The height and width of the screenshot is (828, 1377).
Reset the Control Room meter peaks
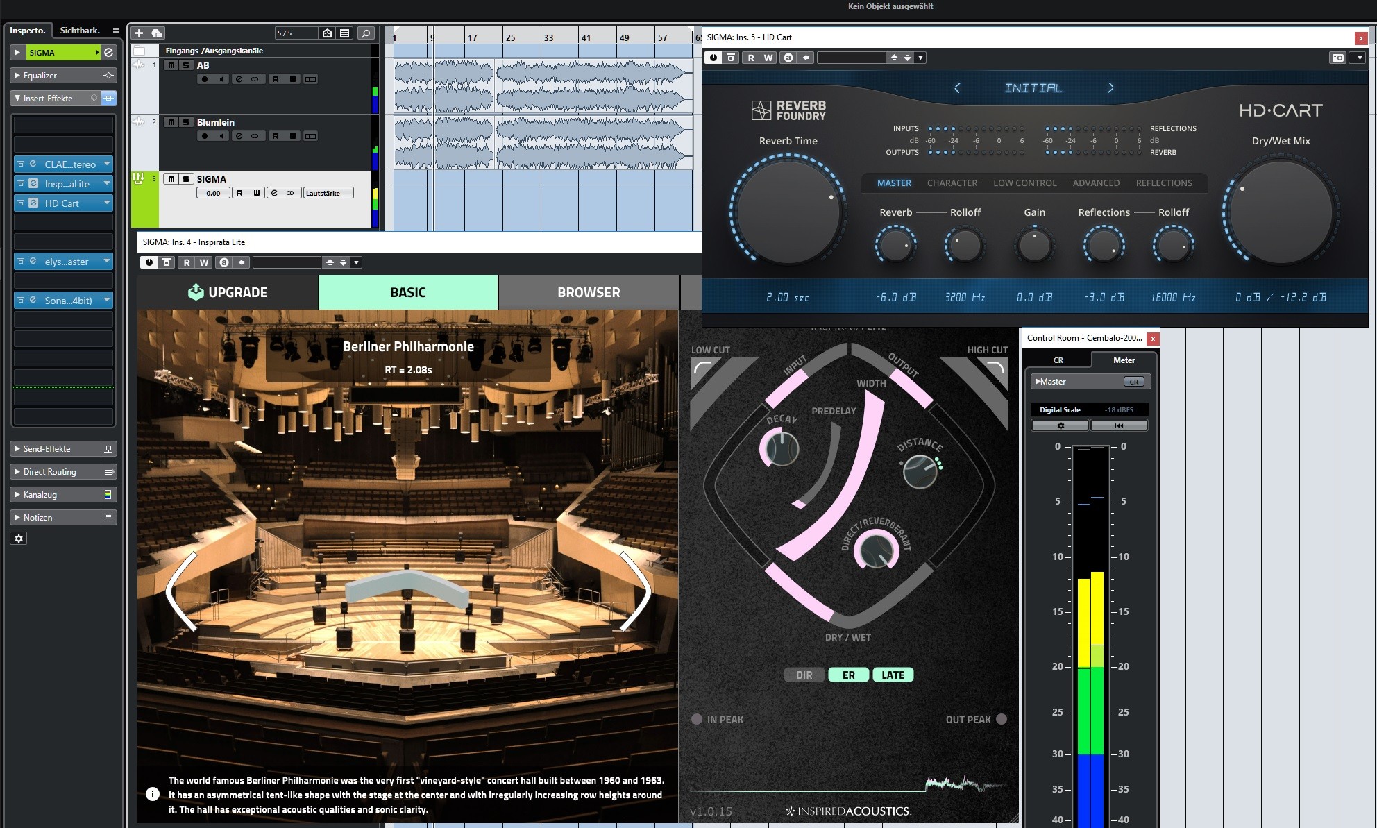click(x=1119, y=425)
